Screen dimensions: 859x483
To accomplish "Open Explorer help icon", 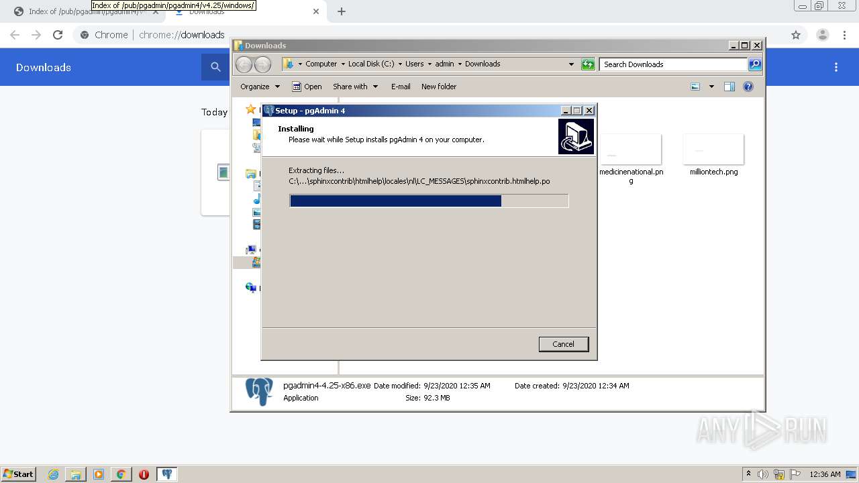I will tap(748, 87).
